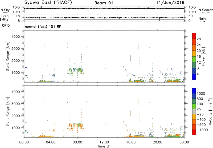Viewport: 213px width, 148px height.
Task: Click the "1000" range tick of the velocity panel
Action: [x=15, y=128]
